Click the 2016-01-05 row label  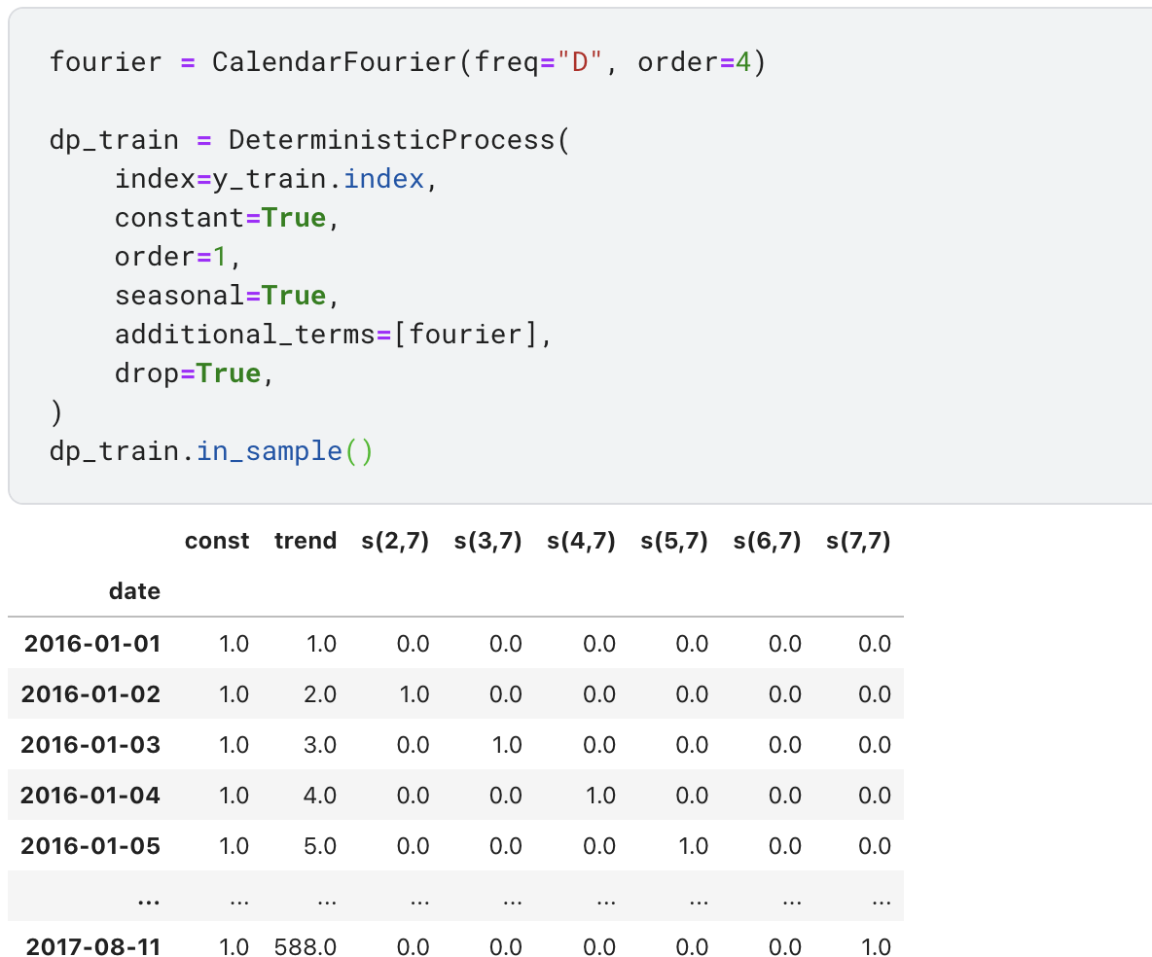pos(92,846)
